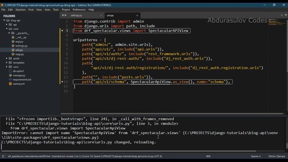Click line number 16 in gutter
288x162 pixels.
click(x=66, y=91)
